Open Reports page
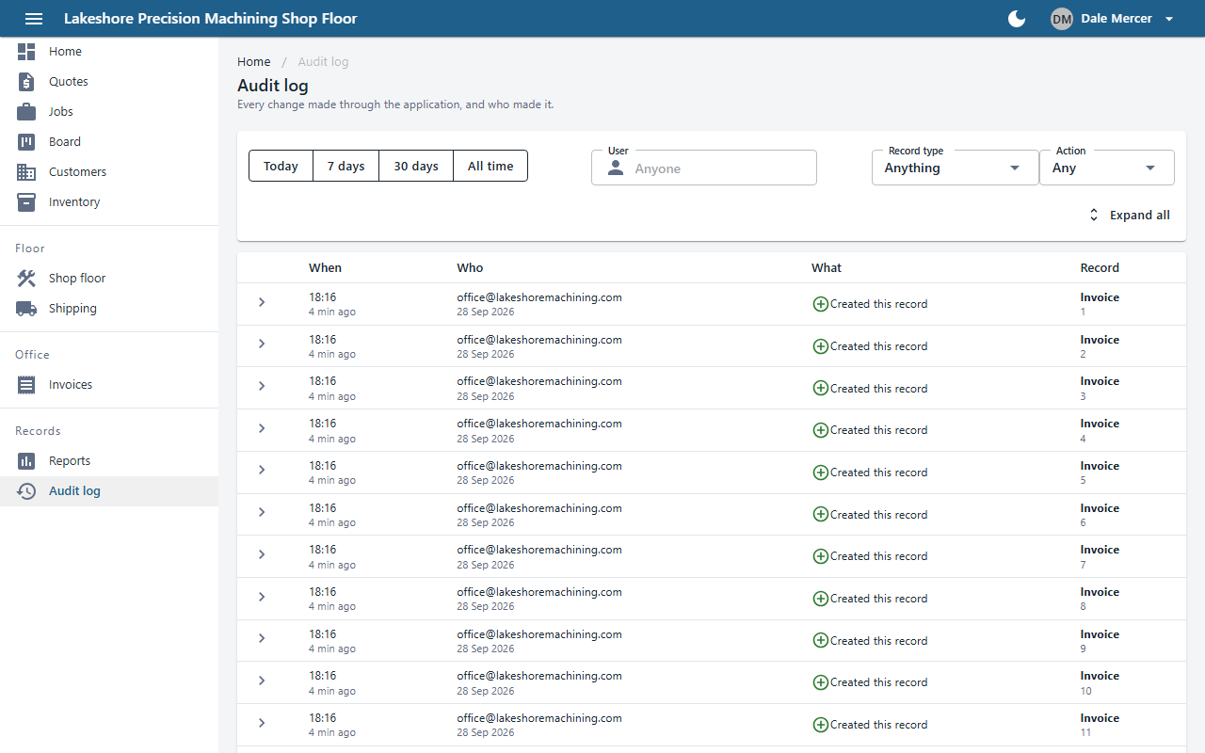Image resolution: width=1205 pixels, height=753 pixels. [x=109, y=461]
